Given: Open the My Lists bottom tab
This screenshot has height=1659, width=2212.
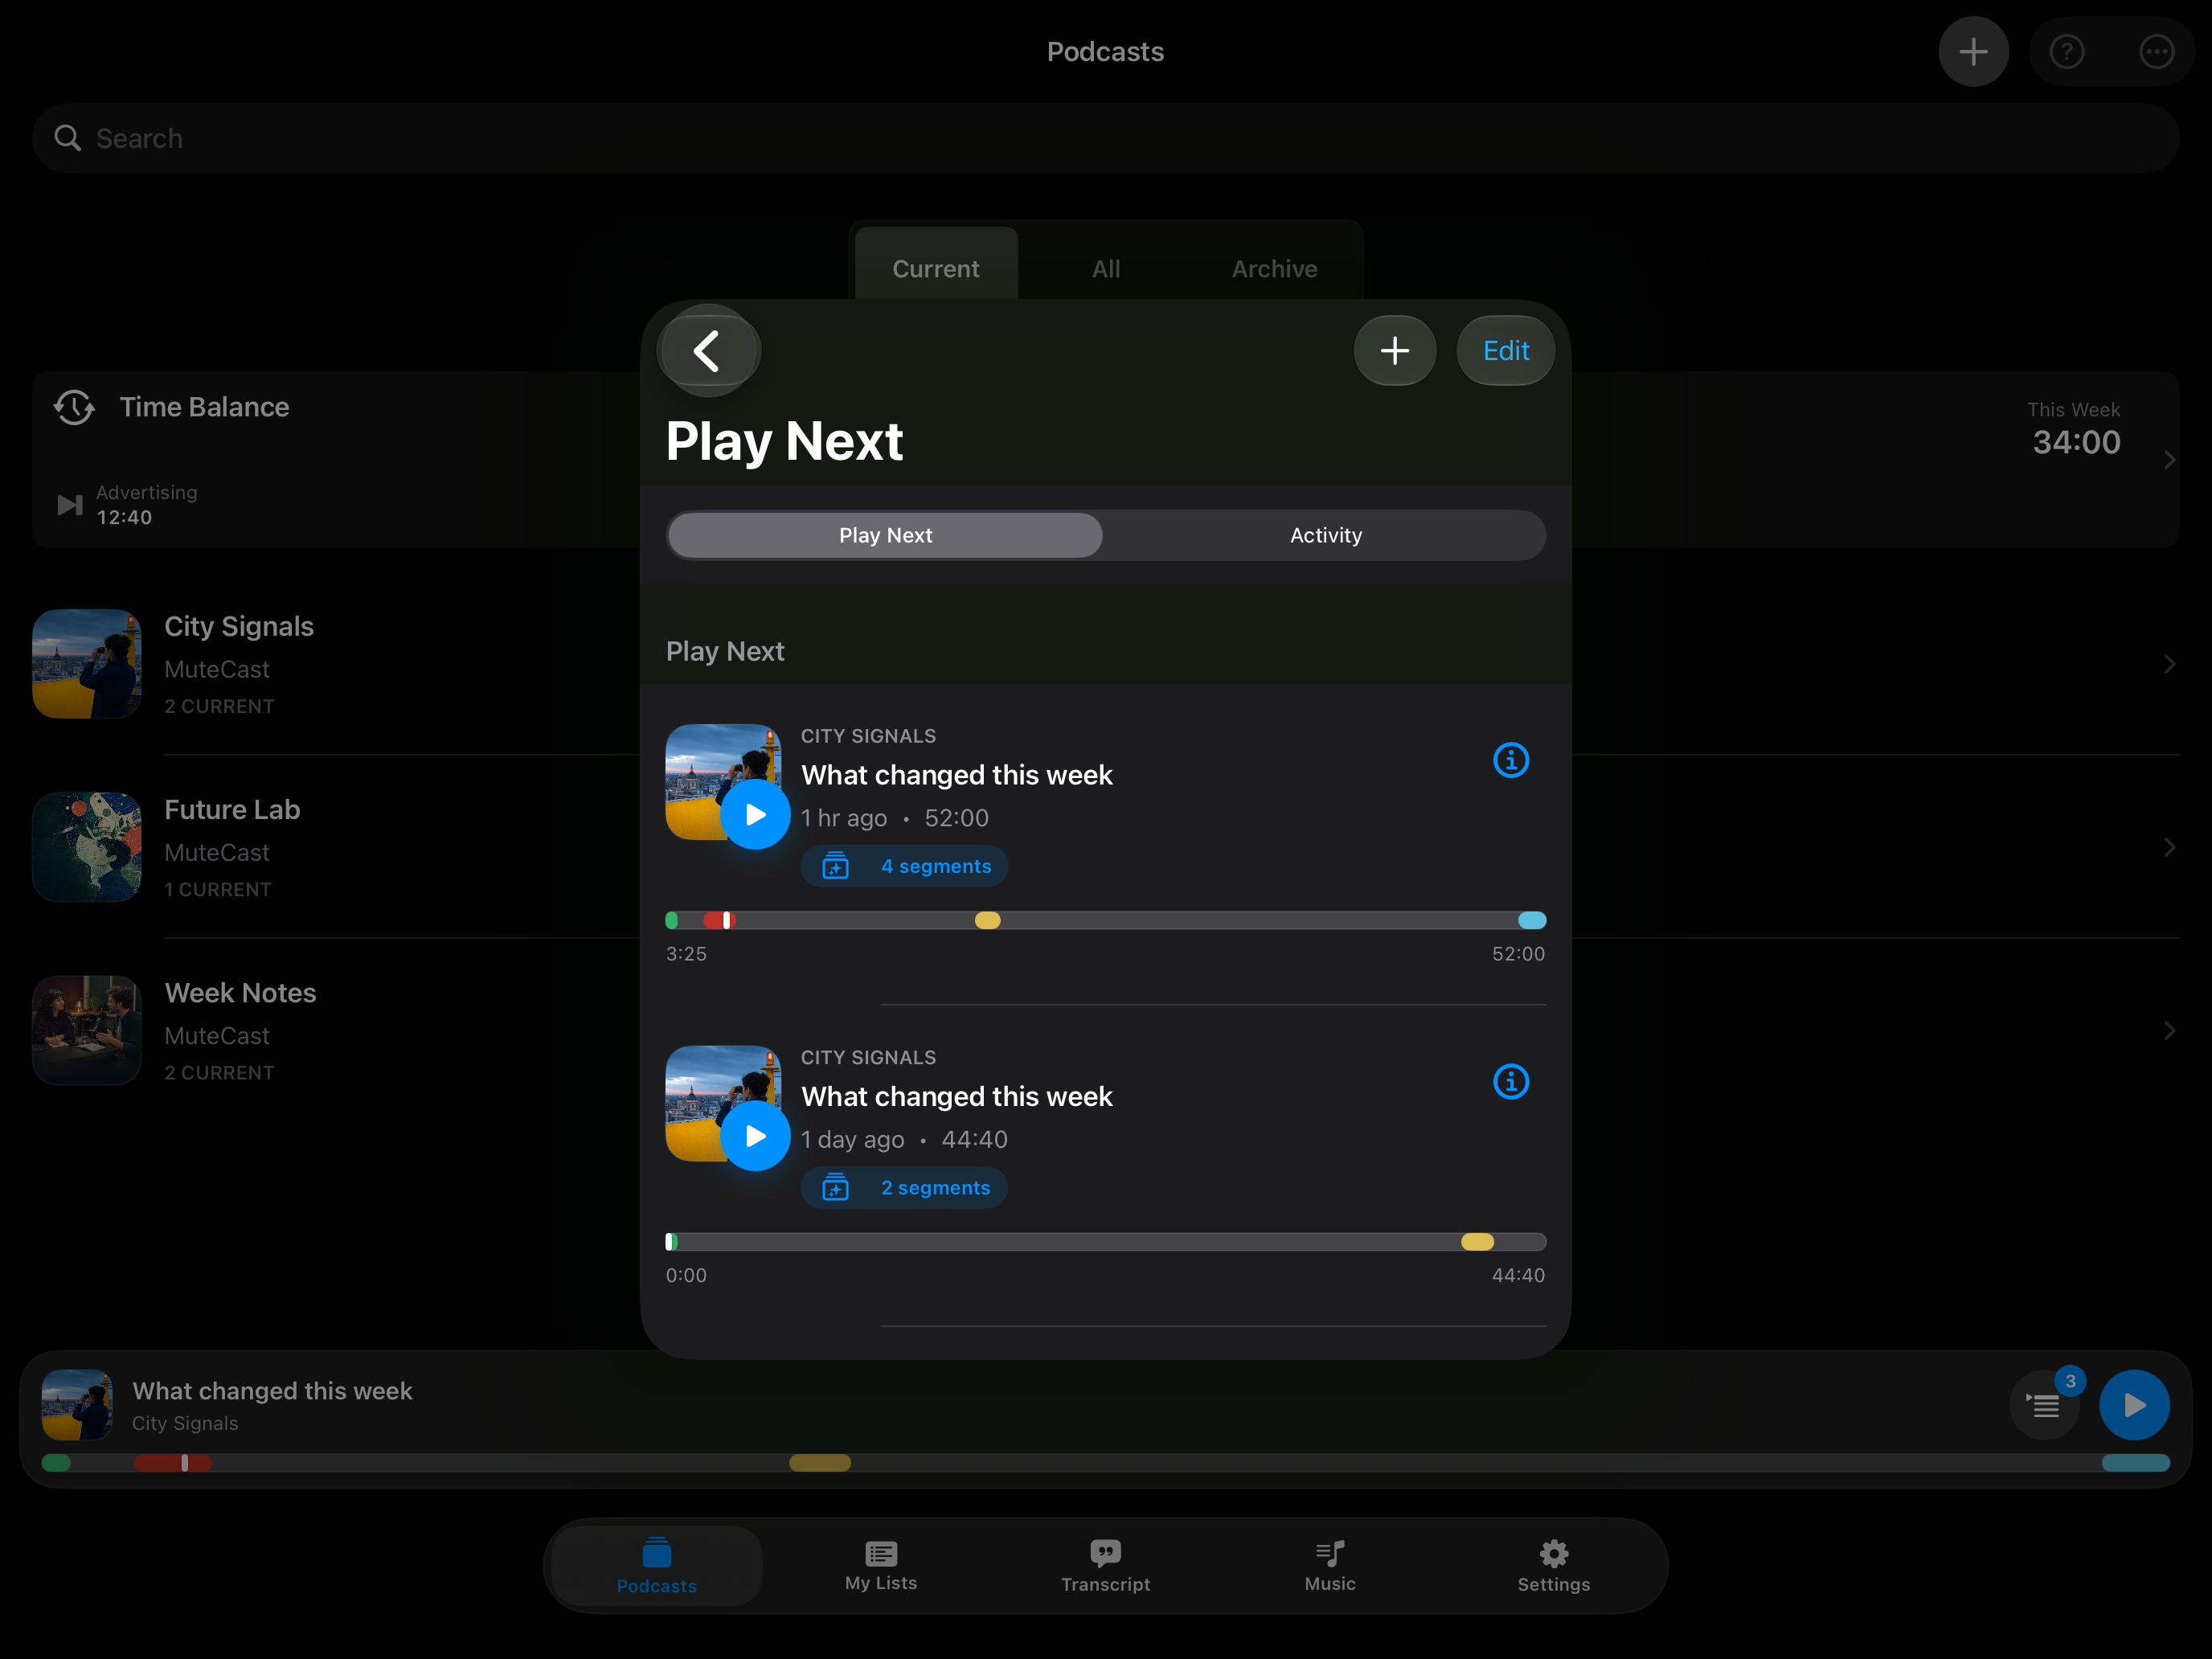Looking at the screenshot, I should tap(881, 1566).
